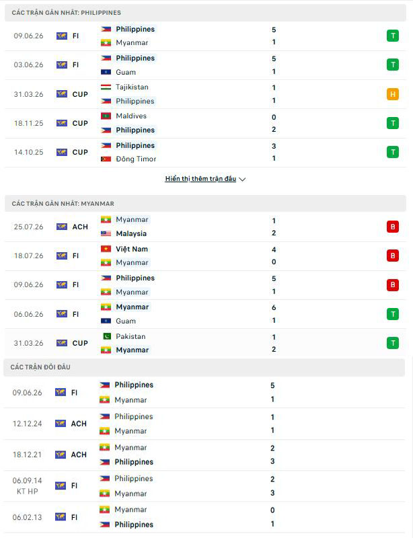
Task: Select the Việt Nam team name
Action: [x=132, y=249]
